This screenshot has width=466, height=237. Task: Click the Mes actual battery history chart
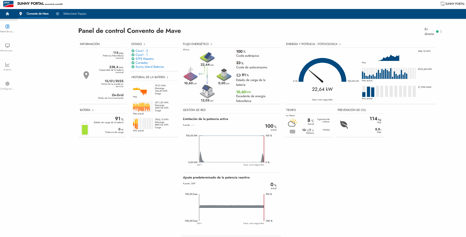pos(142,107)
